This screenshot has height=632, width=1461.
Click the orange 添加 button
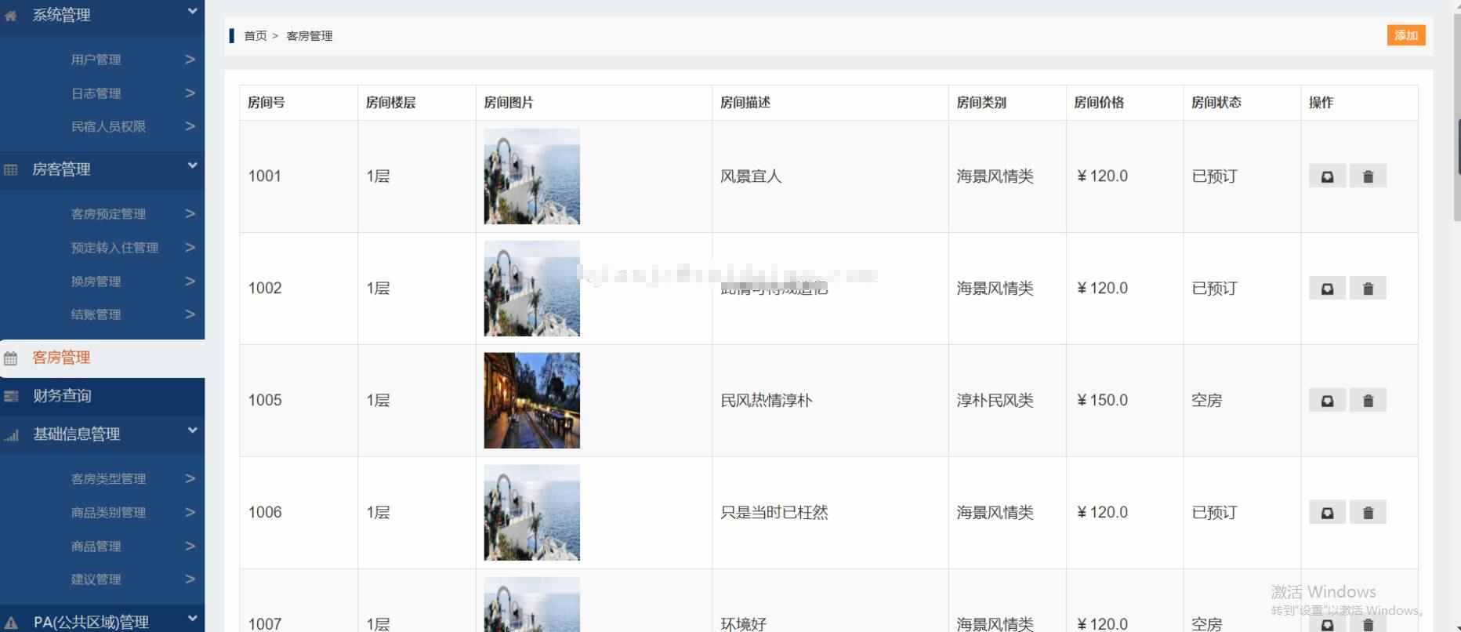click(1406, 35)
